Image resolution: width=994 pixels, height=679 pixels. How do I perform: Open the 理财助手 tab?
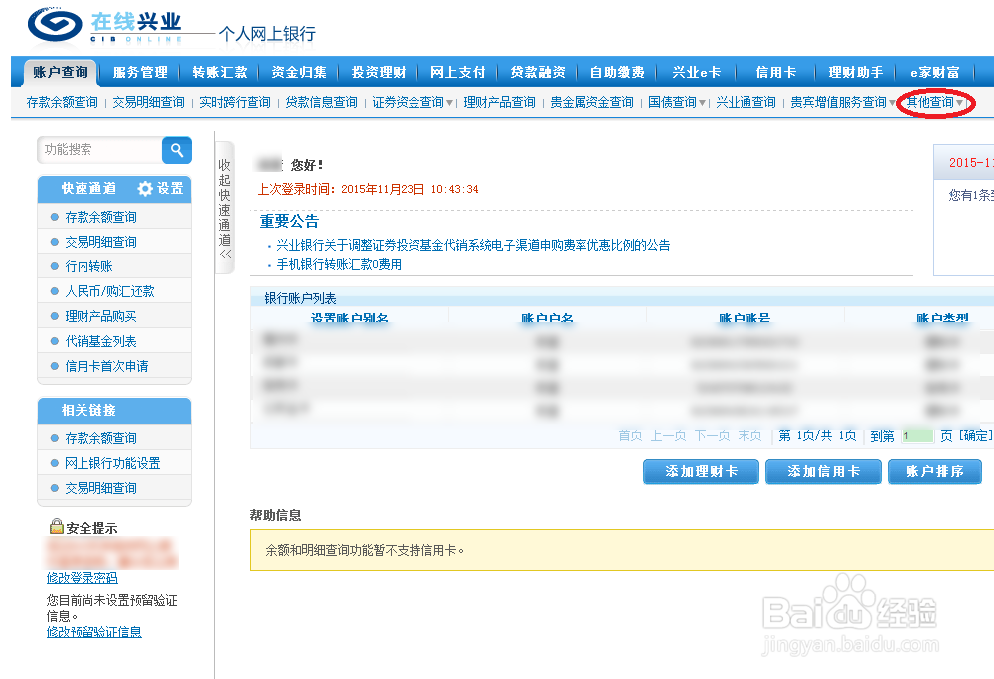click(x=855, y=73)
